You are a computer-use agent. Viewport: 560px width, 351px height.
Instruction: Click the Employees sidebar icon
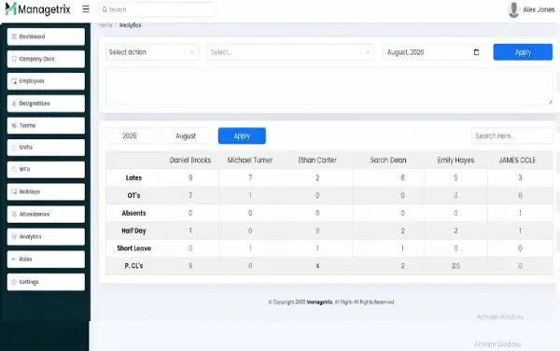(x=14, y=81)
